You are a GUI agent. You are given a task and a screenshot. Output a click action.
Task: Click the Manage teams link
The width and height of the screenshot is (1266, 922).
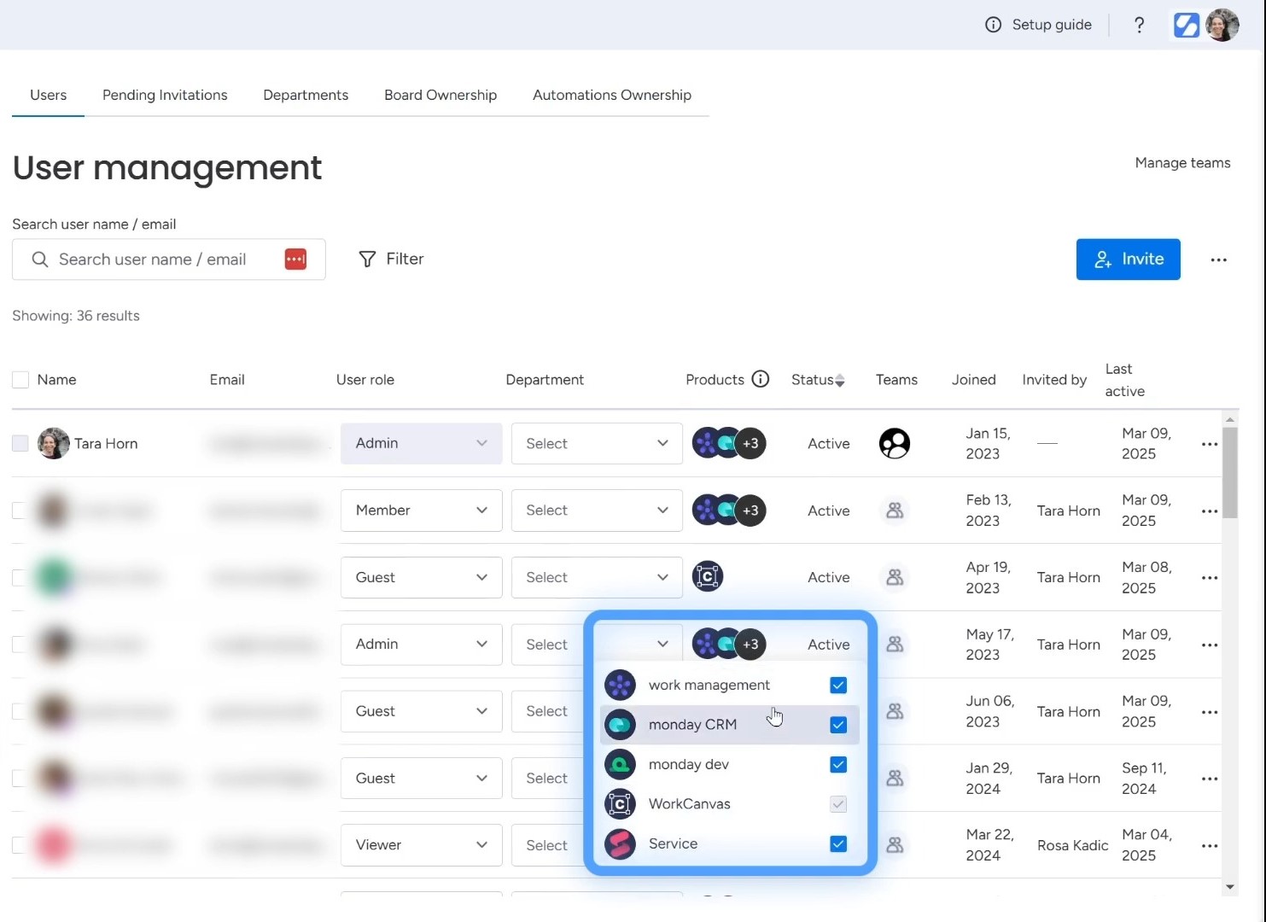[1182, 163]
